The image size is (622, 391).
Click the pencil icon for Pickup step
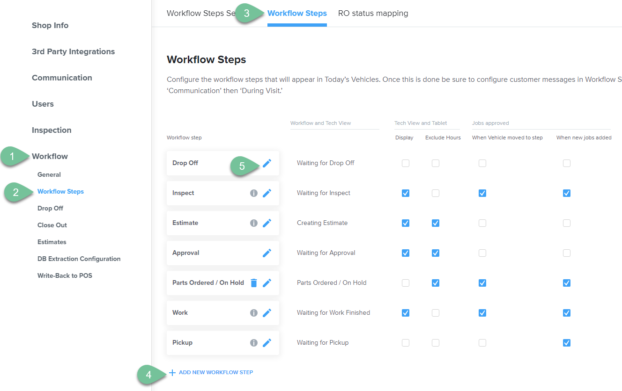[267, 343]
